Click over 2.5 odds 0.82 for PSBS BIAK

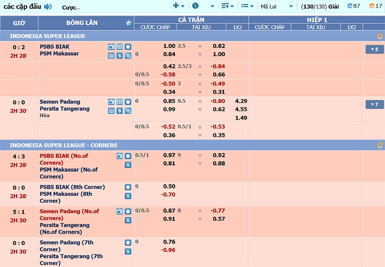pyautogui.click(x=219, y=46)
